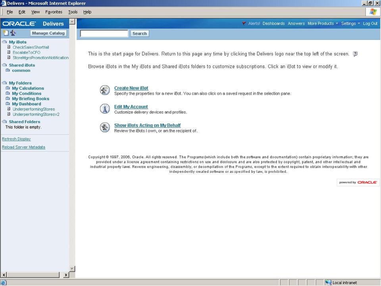
Task: Click the Windows flag logo in the menu bar
Action: coord(373,12)
